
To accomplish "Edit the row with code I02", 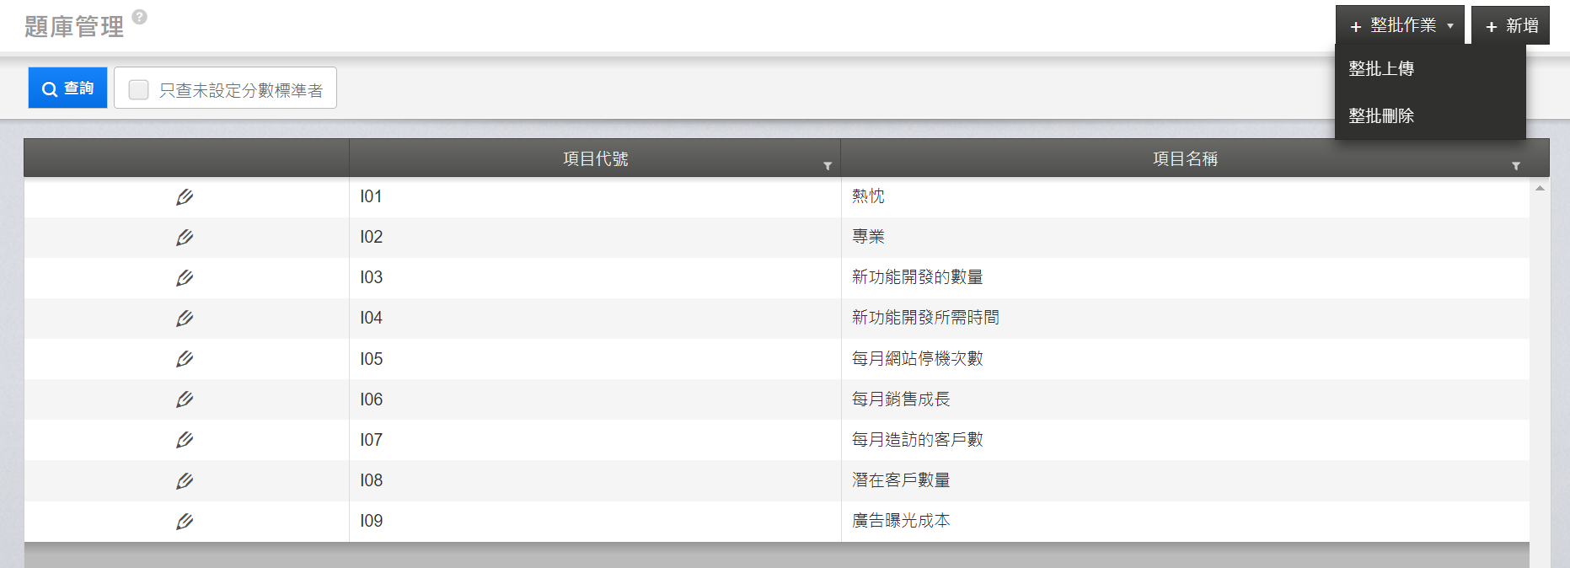I will (x=185, y=238).
